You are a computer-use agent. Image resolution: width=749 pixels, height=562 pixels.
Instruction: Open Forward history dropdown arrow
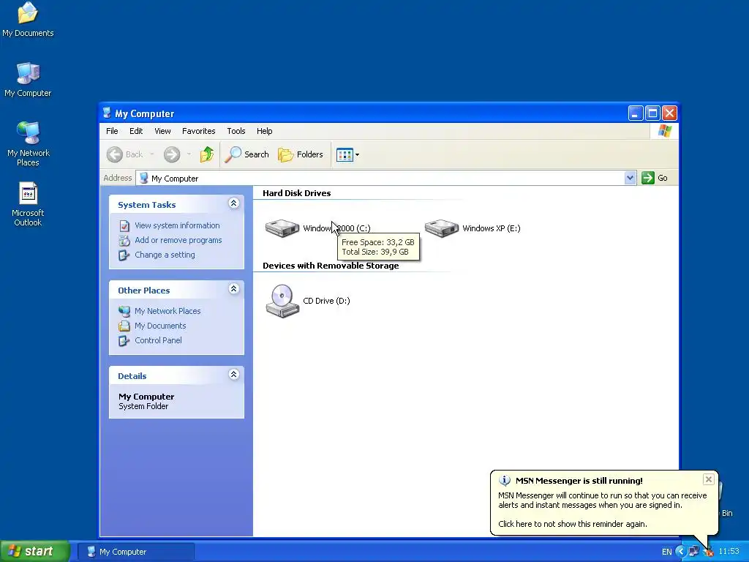pyautogui.click(x=189, y=154)
